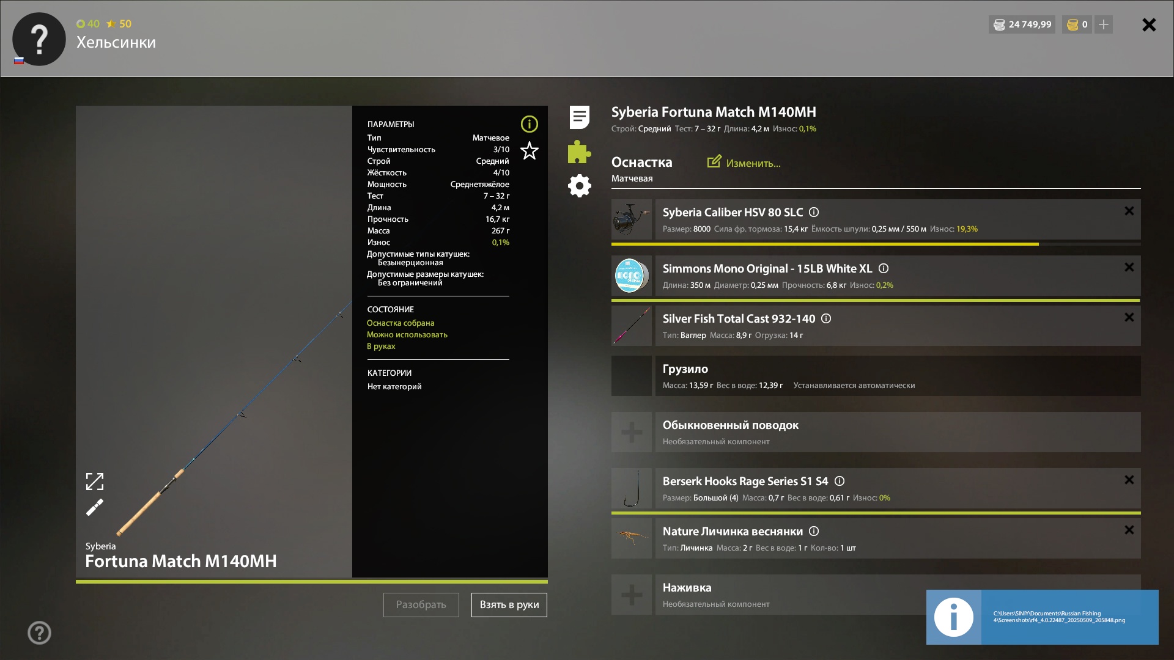Click the Нет категорий text
Viewport: 1174px width, 660px height.
pos(394,386)
